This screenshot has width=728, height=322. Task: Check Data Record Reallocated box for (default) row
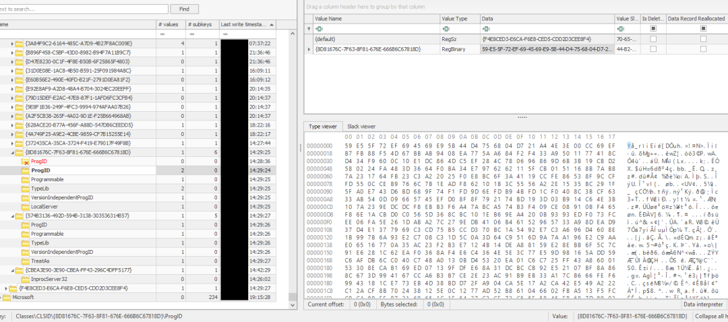tap(703, 39)
